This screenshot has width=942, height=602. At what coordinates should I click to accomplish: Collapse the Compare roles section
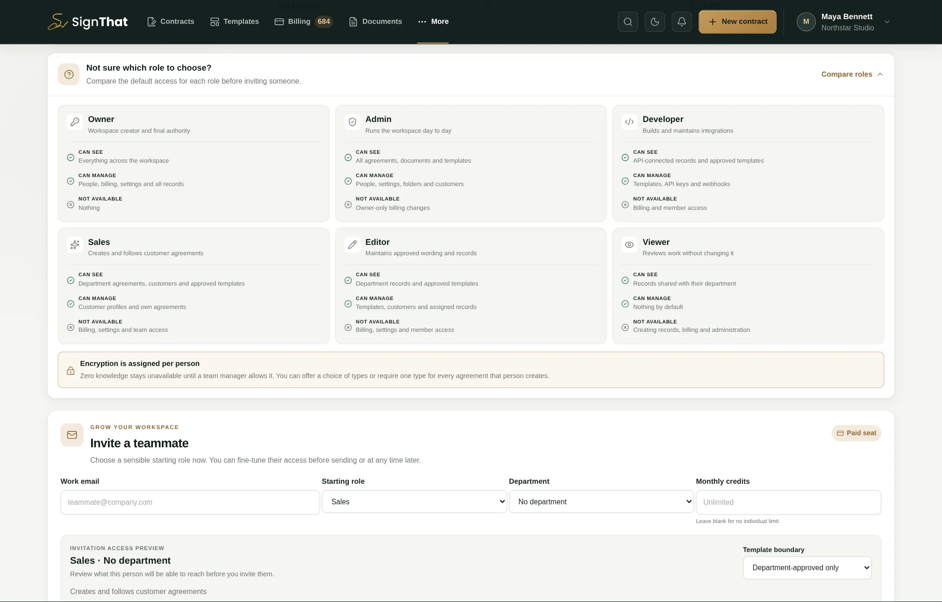point(852,74)
